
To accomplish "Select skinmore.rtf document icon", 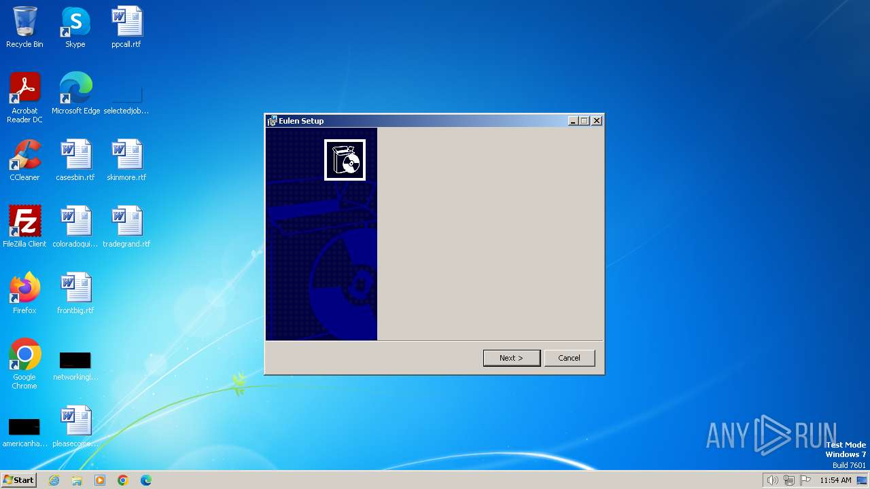I will click(126, 160).
